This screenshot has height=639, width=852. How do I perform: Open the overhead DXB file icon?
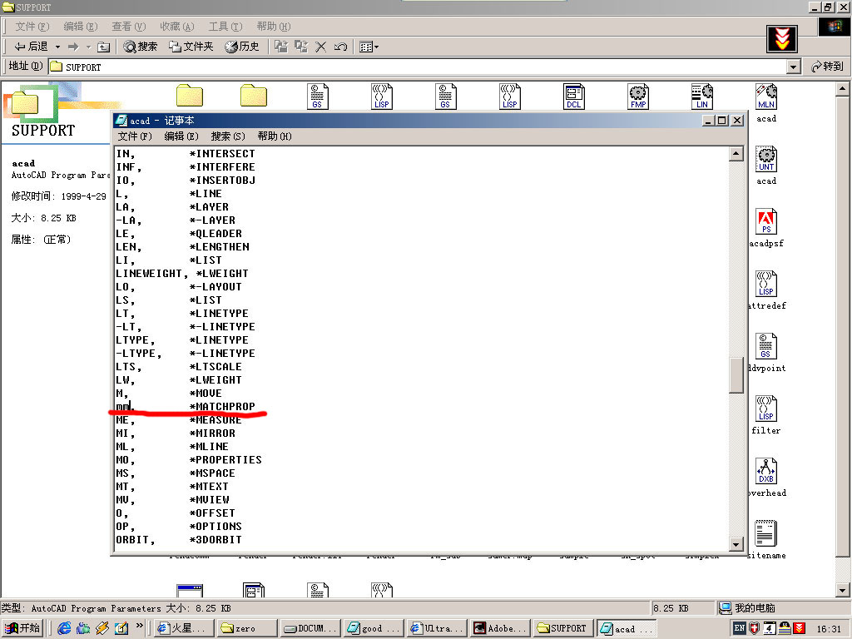(766, 472)
